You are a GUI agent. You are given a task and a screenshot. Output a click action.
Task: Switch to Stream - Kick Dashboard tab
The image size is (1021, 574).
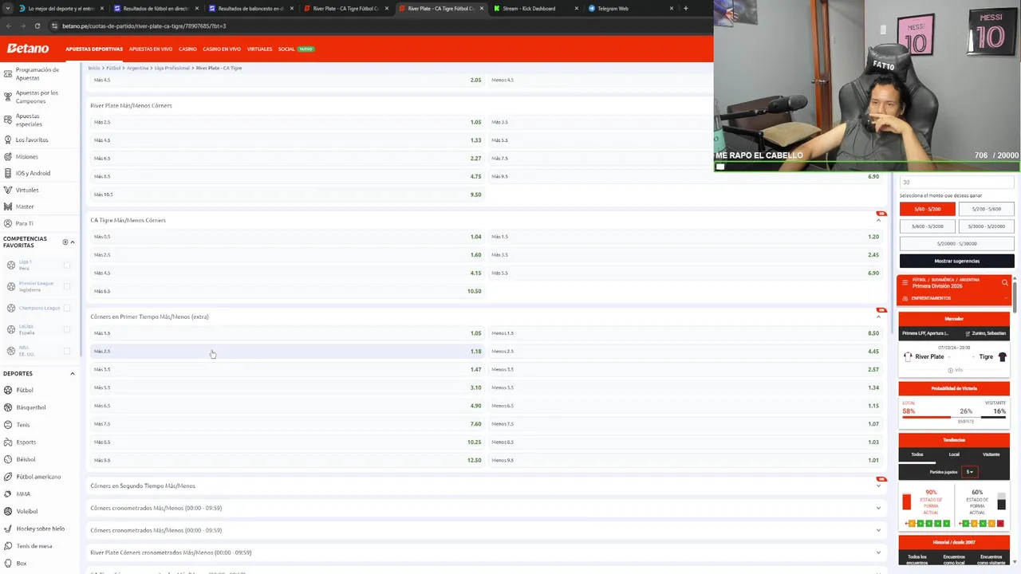click(529, 8)
